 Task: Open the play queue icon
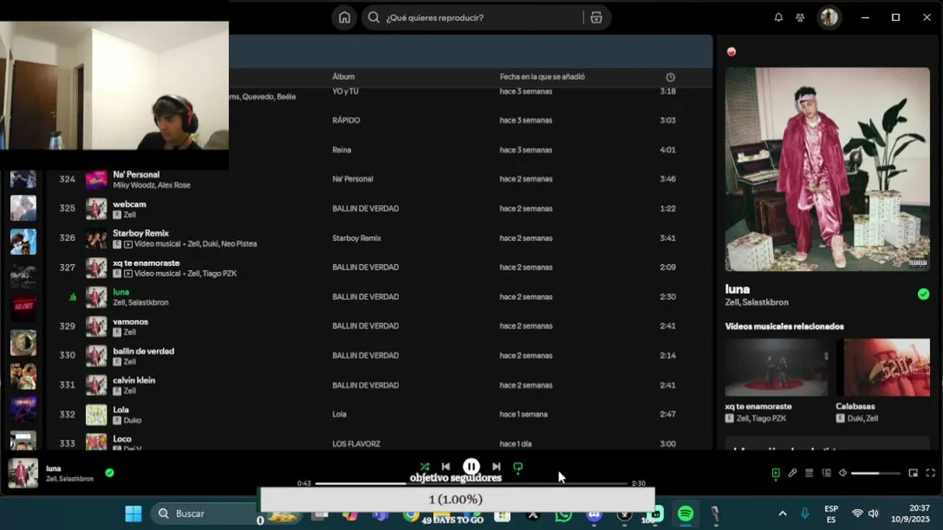click(x=809, y=473)
